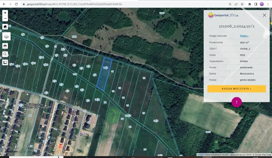Open the map layers switcher

6,36
